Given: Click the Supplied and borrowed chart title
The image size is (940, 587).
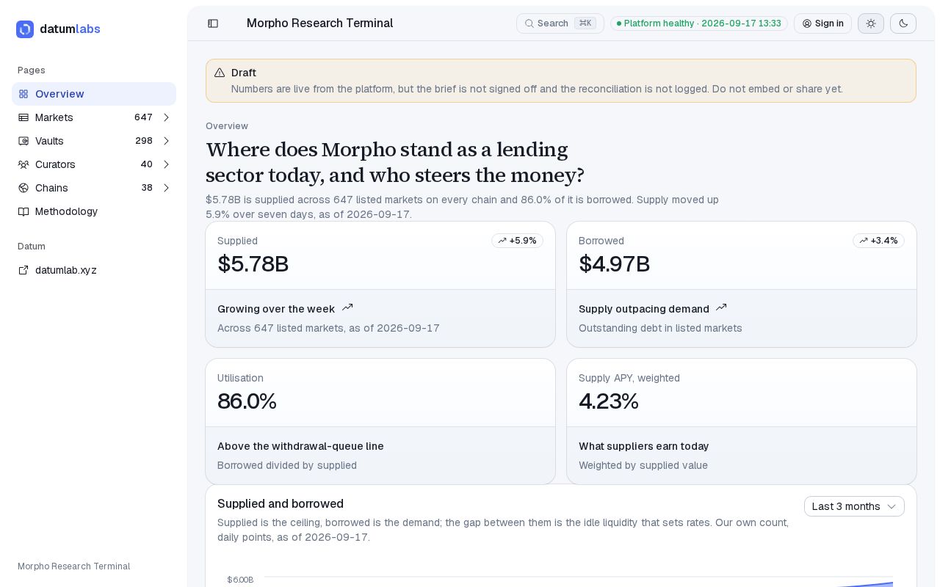Looking at the screenshot, I should point(281,503).
